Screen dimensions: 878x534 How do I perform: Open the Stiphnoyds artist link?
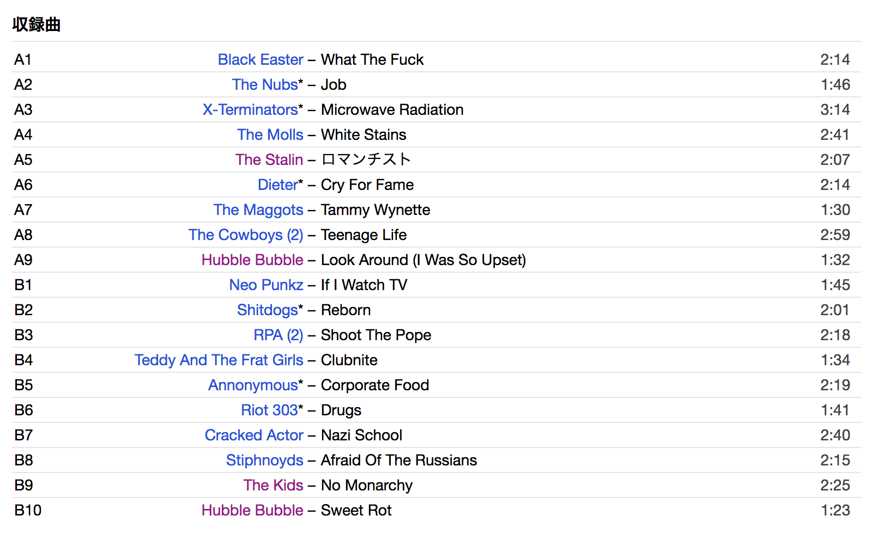[x=264, y=460]
